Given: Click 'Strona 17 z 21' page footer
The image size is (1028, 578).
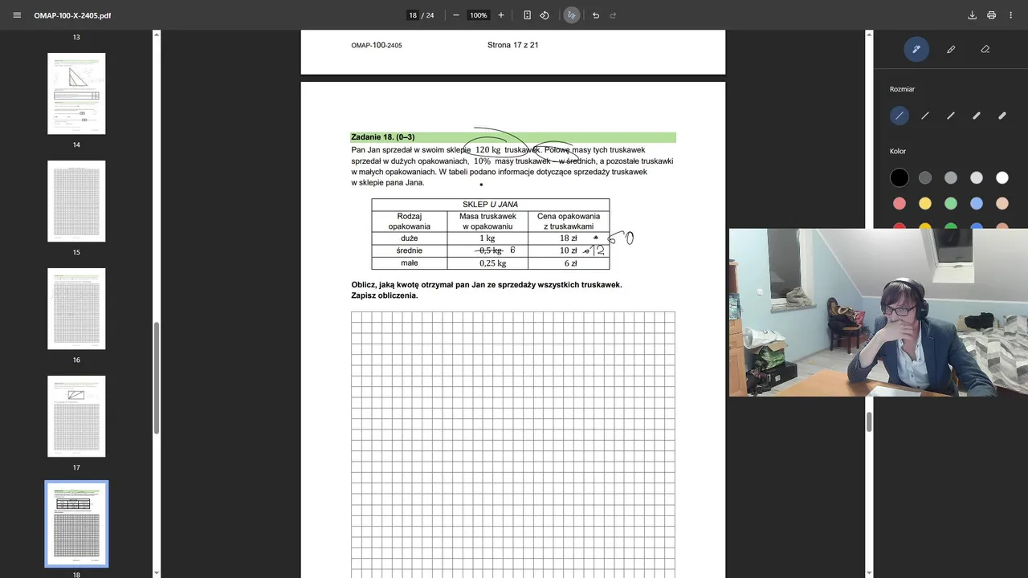Looking at the screenshot, I should pyautogui.click(x=512, y=45).
